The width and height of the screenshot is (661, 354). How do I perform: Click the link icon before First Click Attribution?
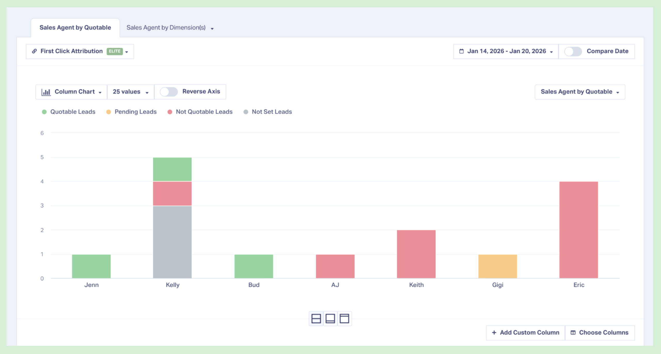coord(34,51)
